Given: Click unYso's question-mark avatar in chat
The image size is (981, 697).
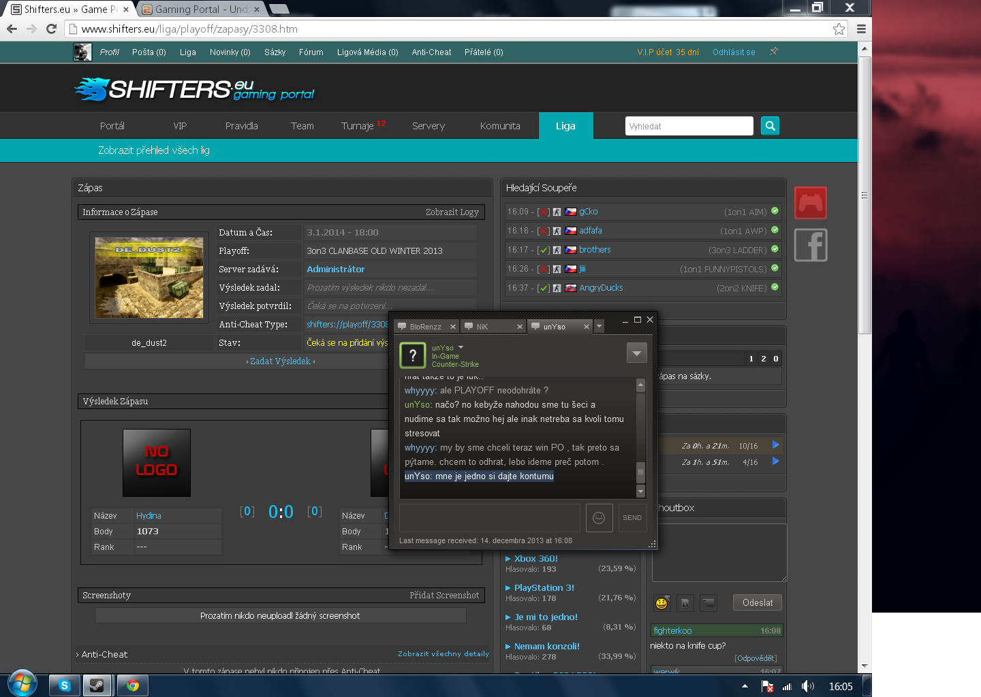Looking at the screenshot, I should pyautogui.click(x=412, y=355).
